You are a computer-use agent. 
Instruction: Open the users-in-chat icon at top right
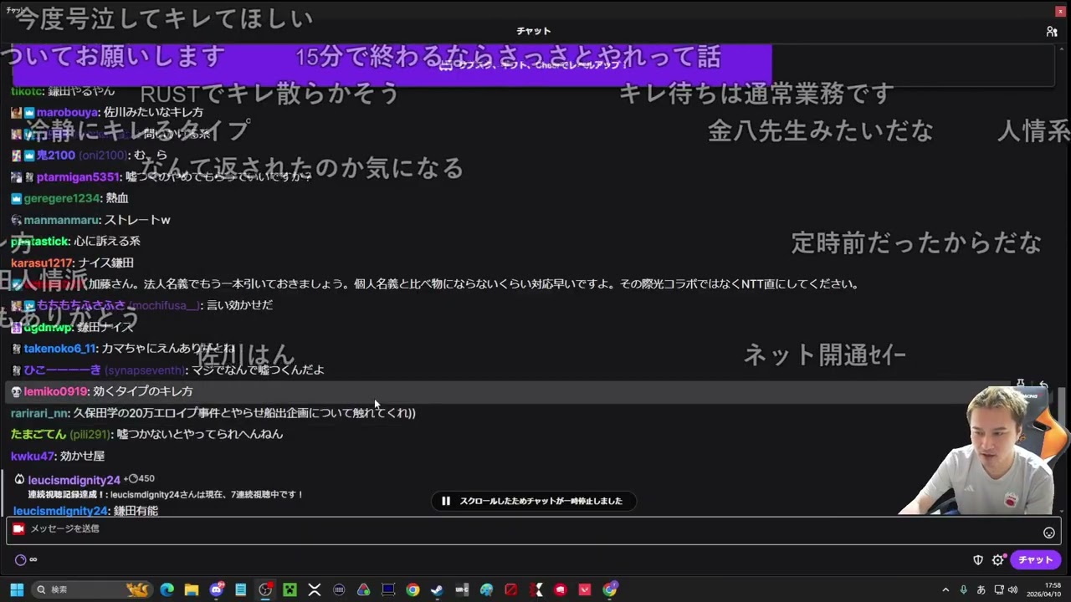1052,32
